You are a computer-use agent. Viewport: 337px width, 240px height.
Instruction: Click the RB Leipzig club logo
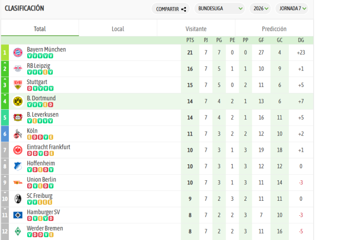click(x=18, y=69)
